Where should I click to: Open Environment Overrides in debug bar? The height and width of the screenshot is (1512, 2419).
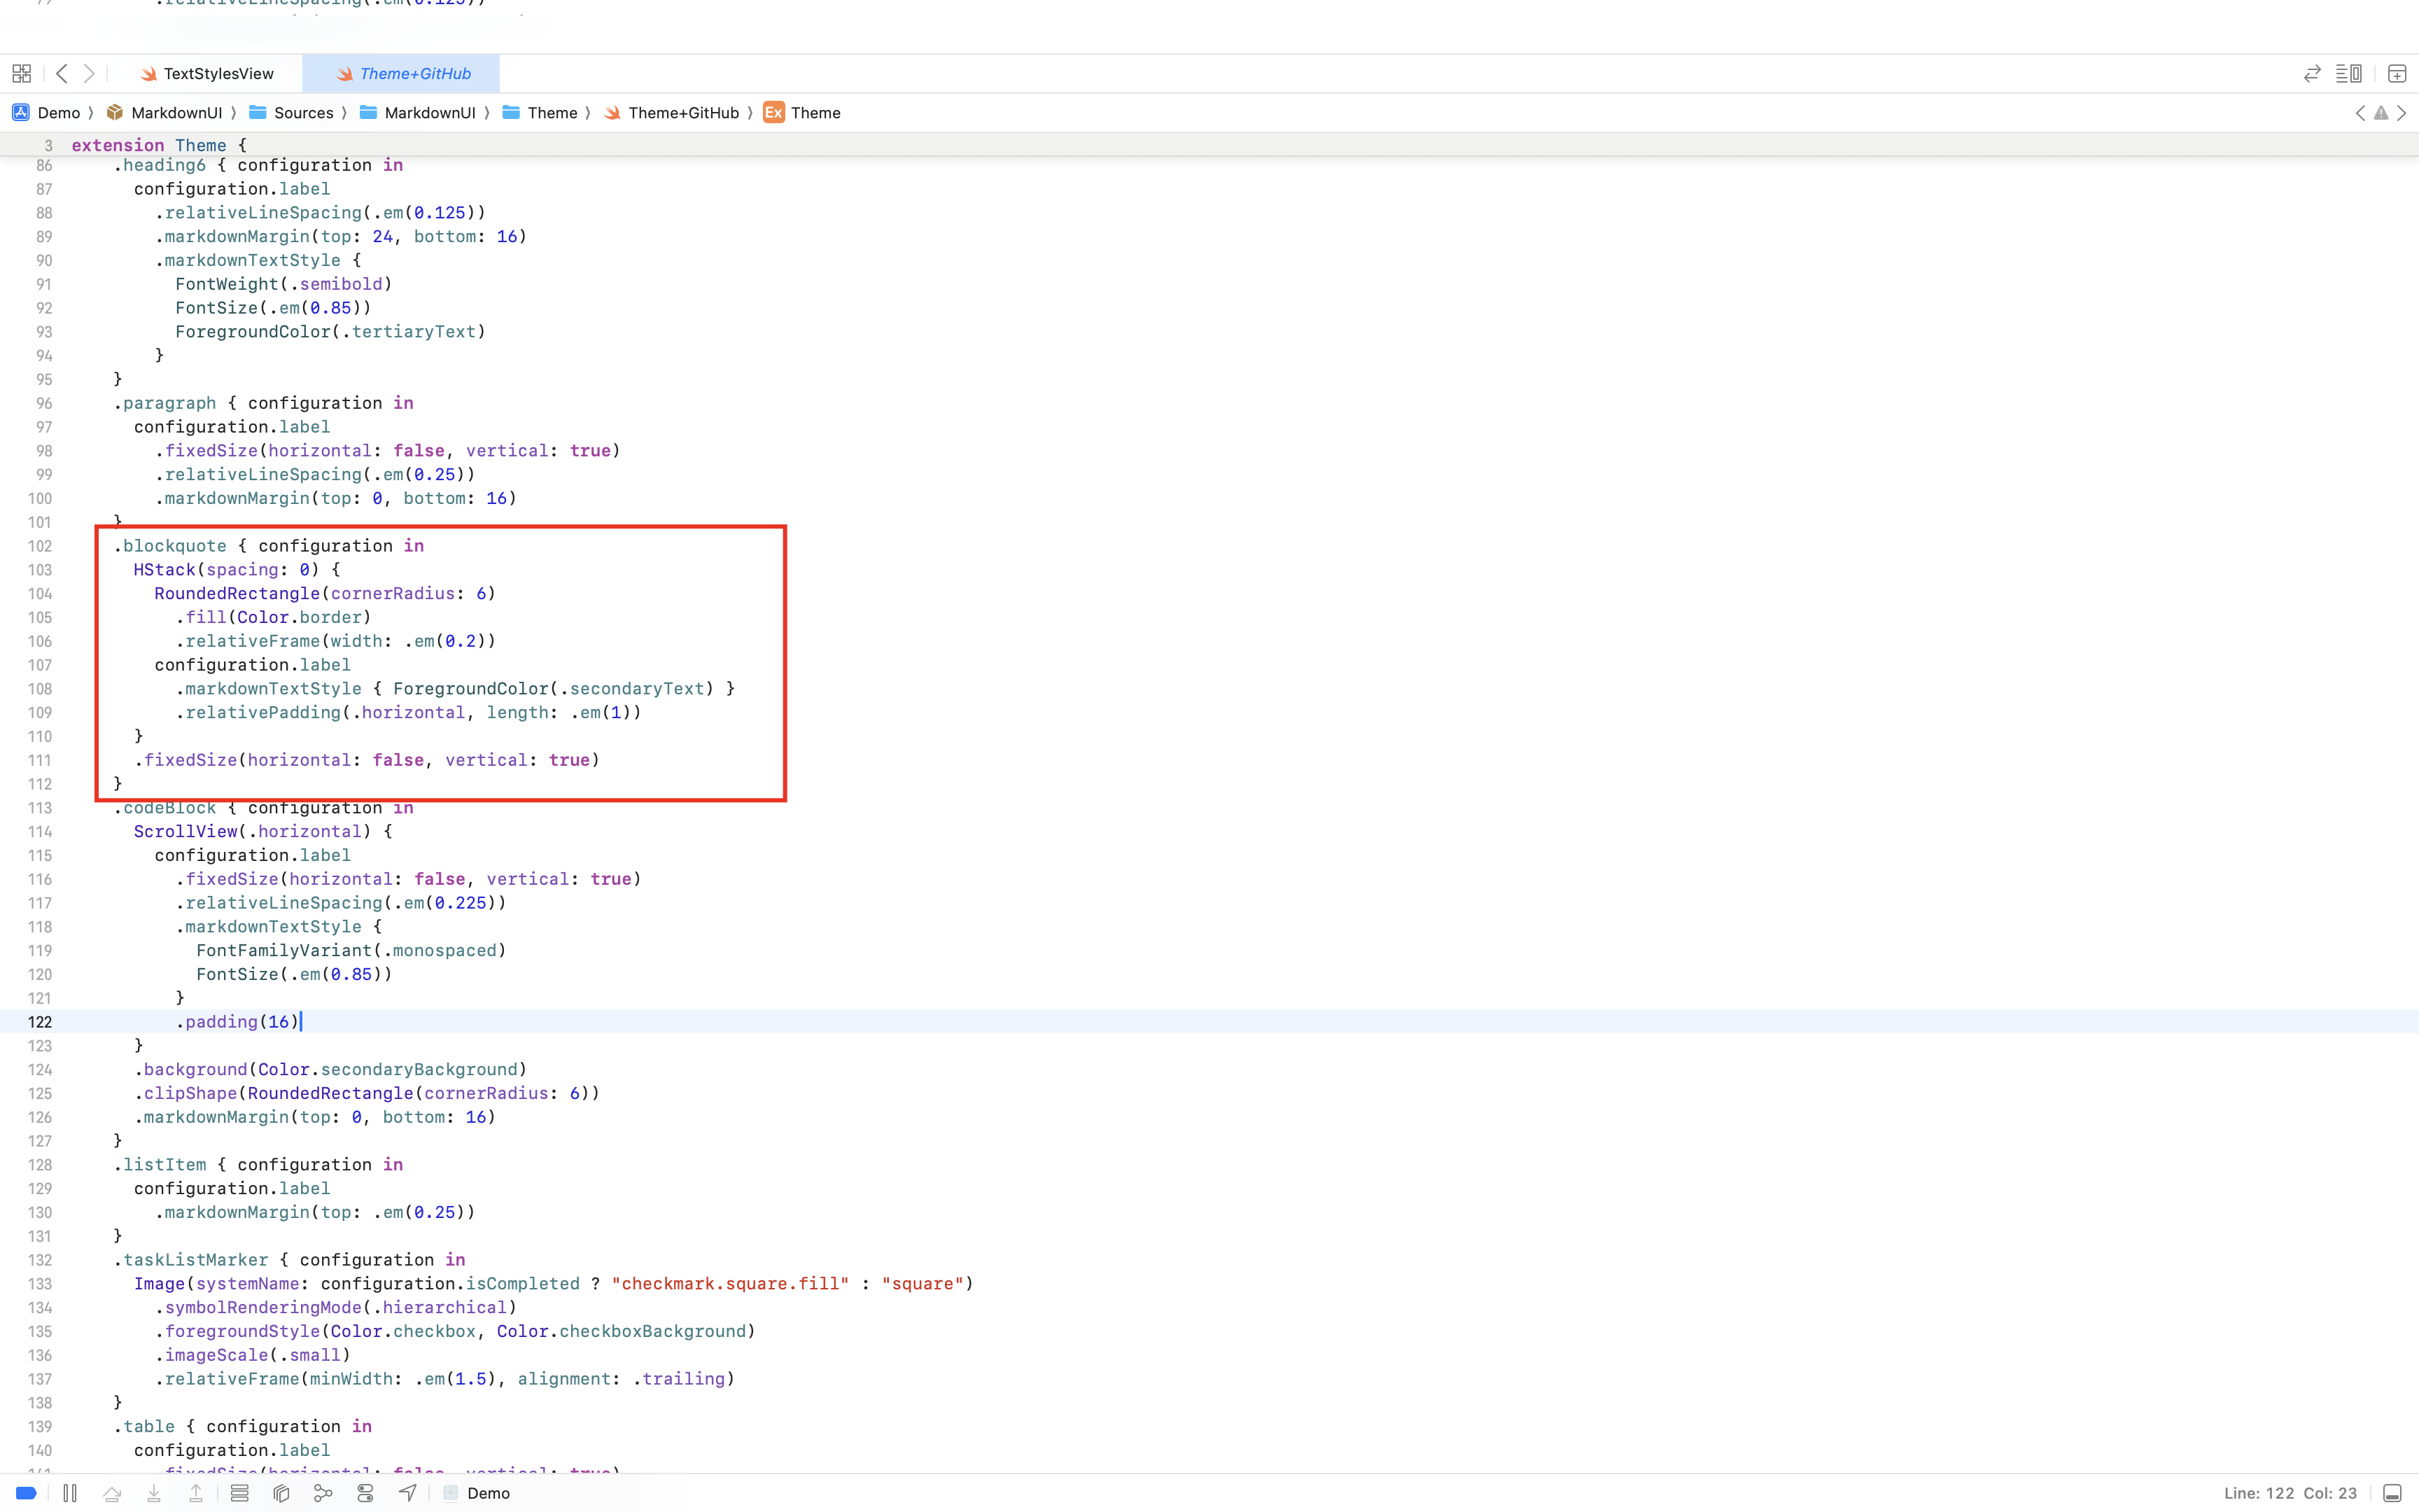[x=365, y=1493]
